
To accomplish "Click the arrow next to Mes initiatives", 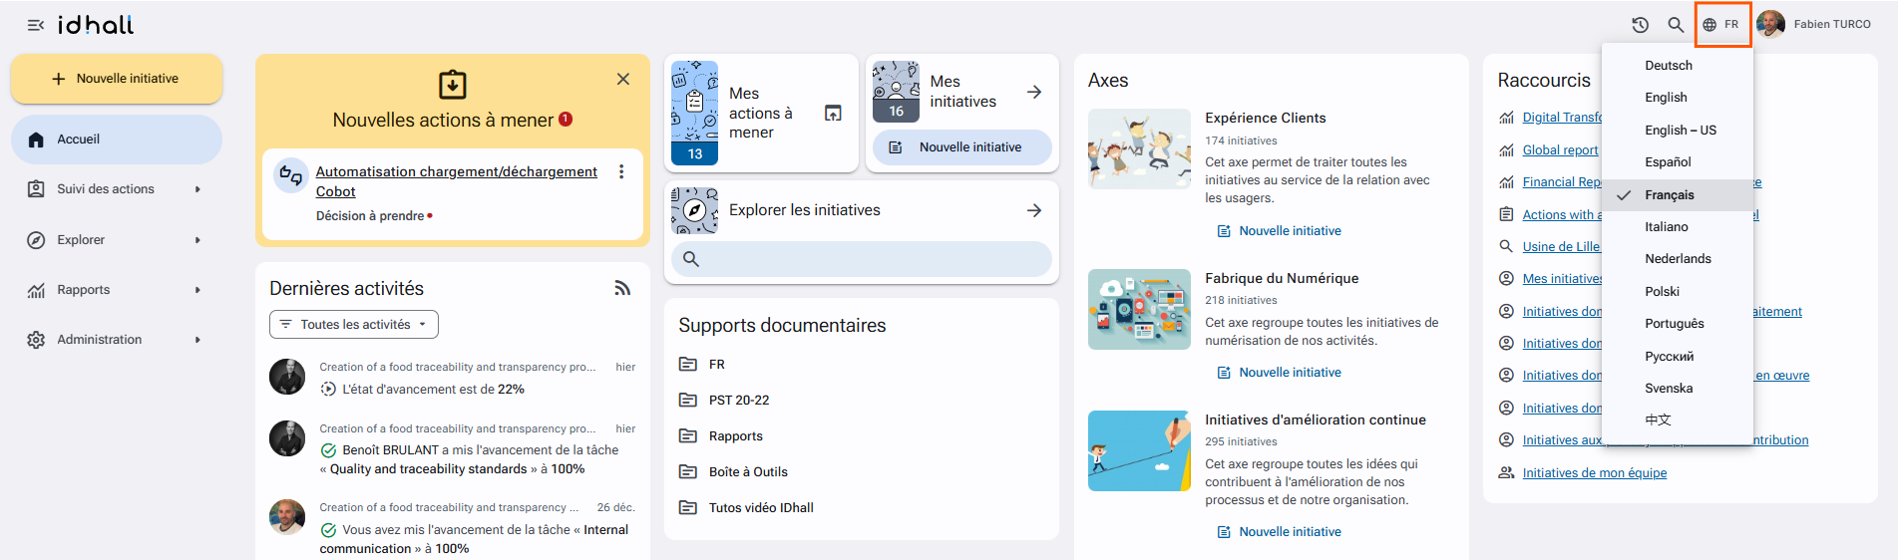I will tap(1034, 92).
